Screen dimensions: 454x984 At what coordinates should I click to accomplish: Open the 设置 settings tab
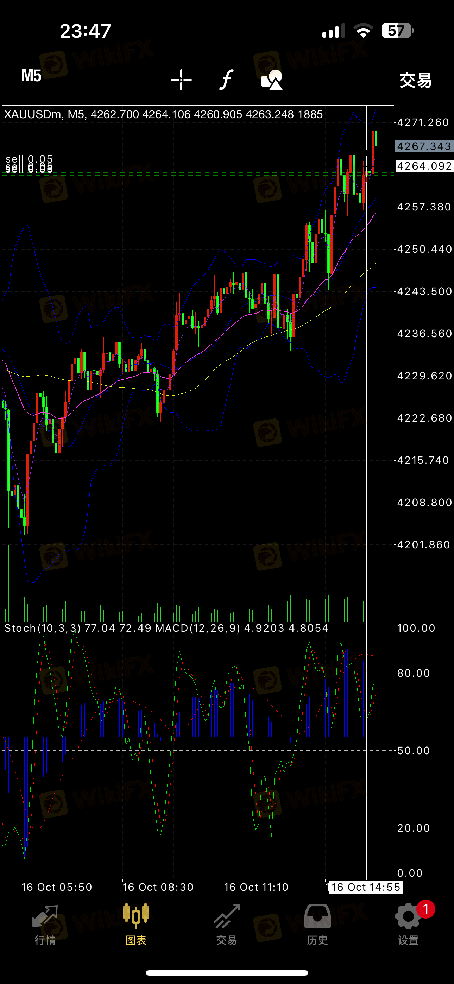408,925
